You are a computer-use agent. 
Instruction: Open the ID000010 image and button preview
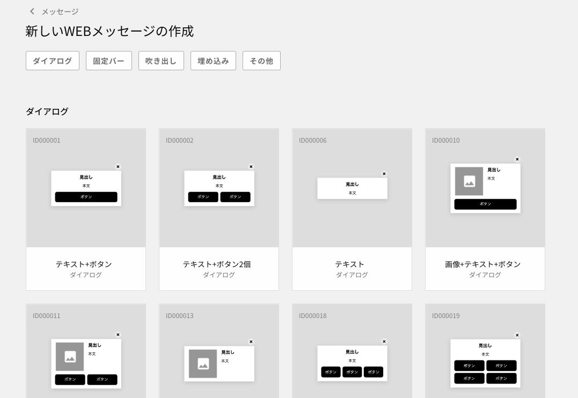(485, 188)
